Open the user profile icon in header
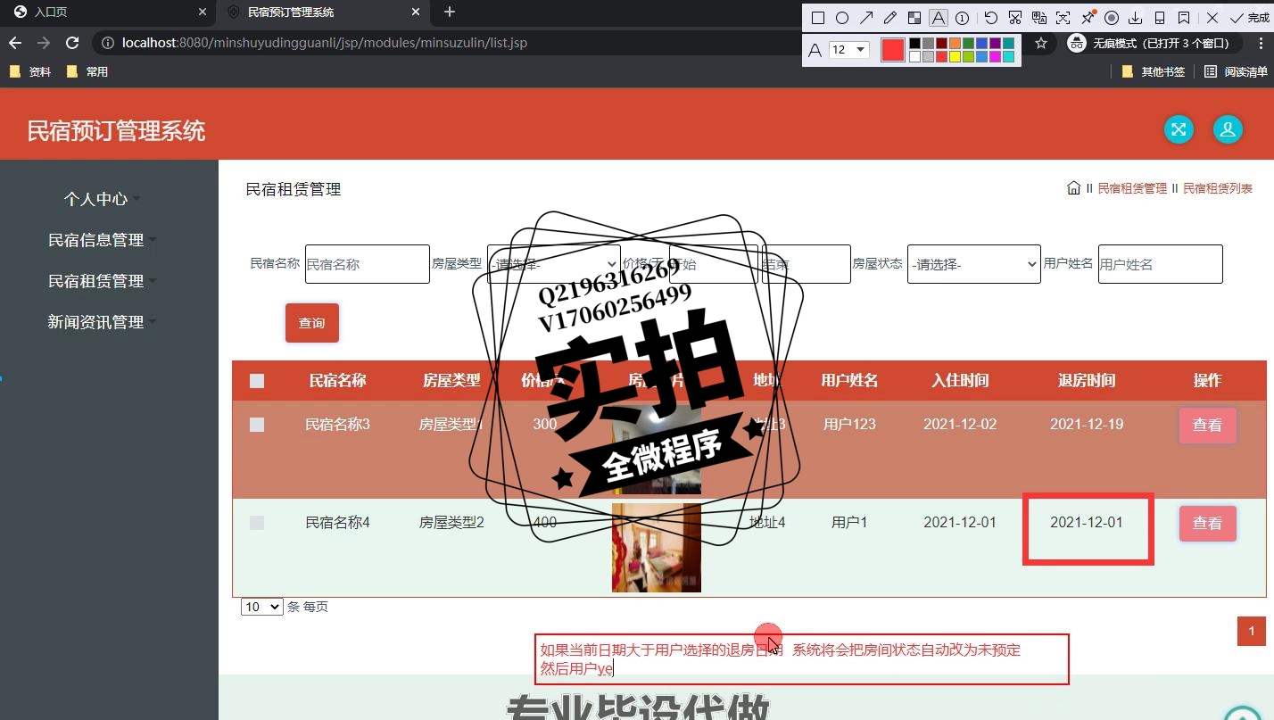1274x720 pixels. [x=1228, y=129]
